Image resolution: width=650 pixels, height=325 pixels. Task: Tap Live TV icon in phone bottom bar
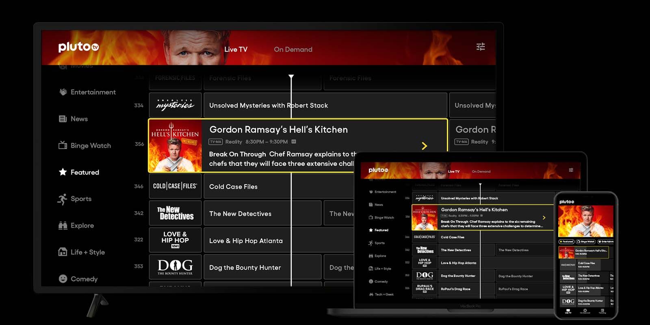[568, 311]
